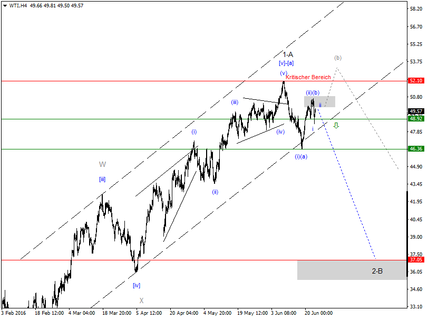
Task: Select the WTI,H4 chart symbol label
Action: pyautogui.click(x=16, y=5)
